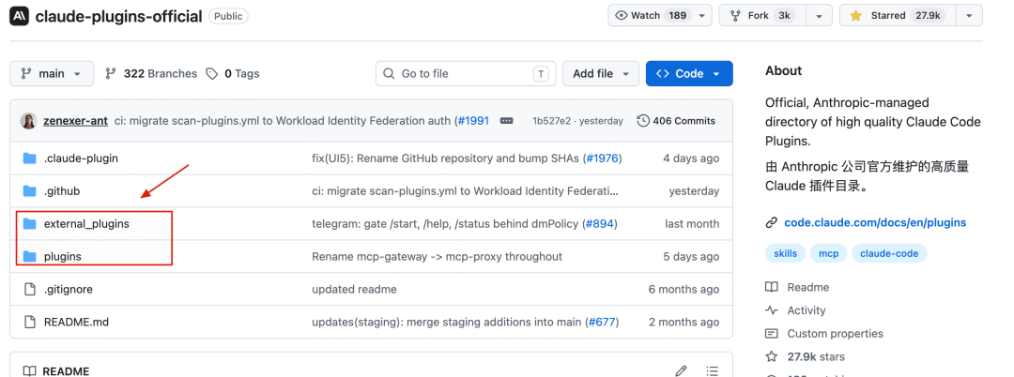This screenshot has height=377, width=1014.
Task: Click the mcp topic tag
Action: (x=829, y=254)
